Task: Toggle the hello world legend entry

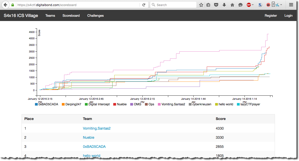Action: tap(226, 104)
